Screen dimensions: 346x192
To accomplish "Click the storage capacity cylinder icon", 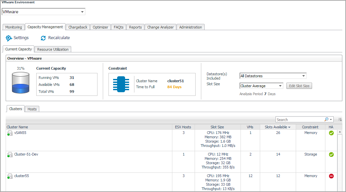I will (x=21, y=83).
